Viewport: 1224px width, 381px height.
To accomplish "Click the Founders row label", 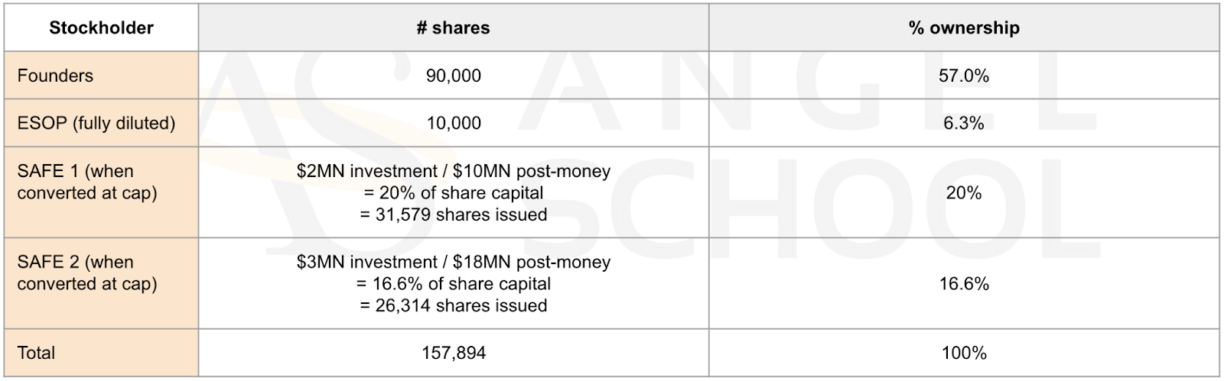I will 101,76.
